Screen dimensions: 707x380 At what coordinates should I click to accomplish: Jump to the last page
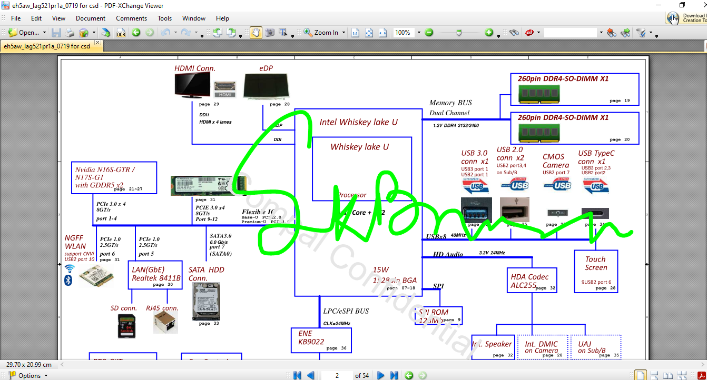(x=394, y=375)
